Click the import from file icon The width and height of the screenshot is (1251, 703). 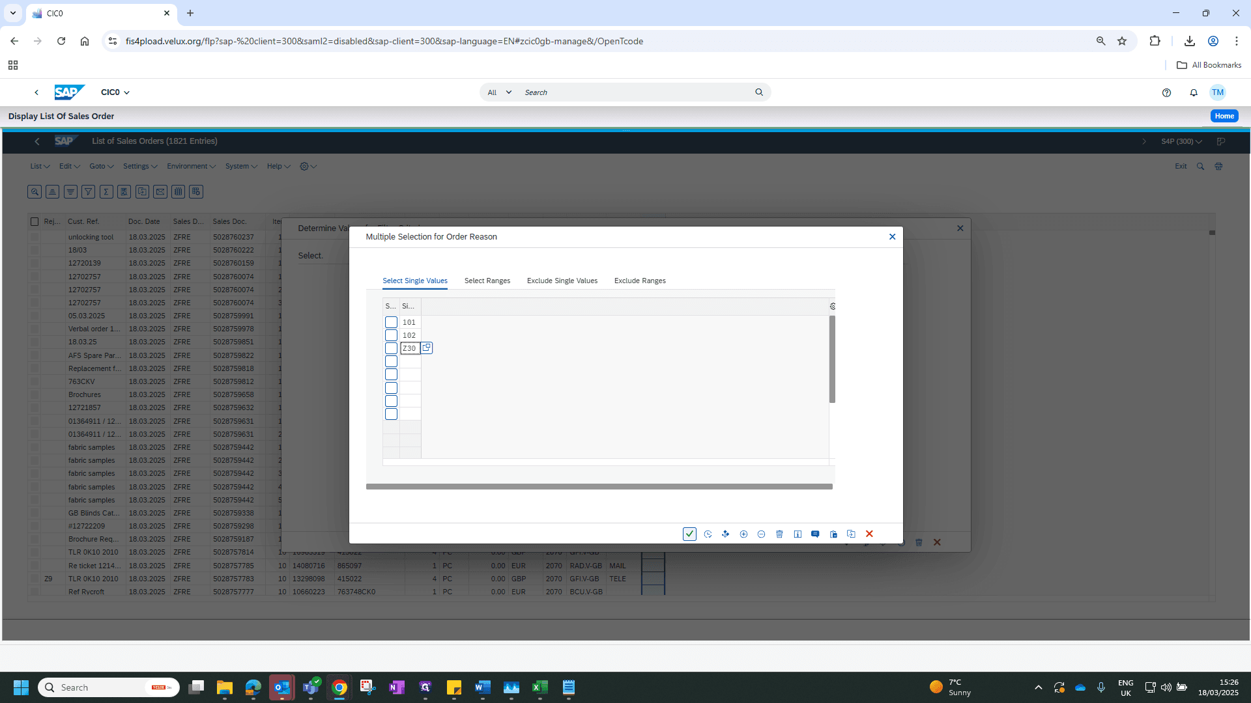(851, 534)
